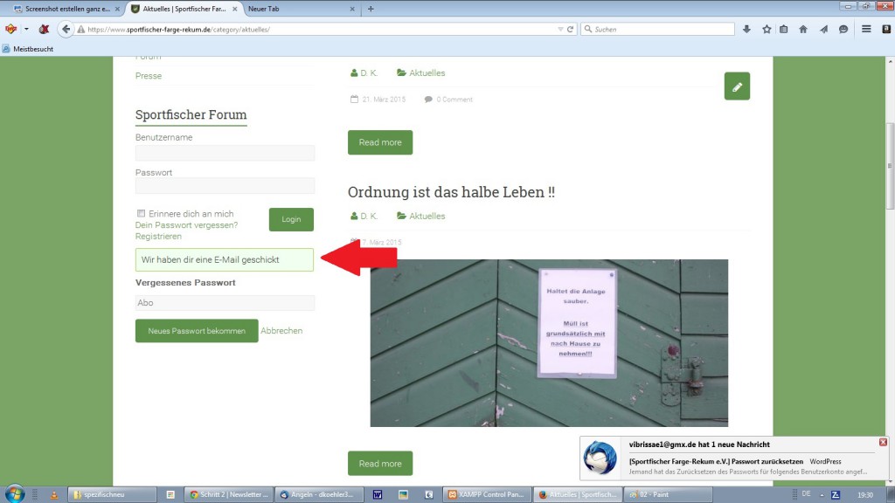Screen dimensions: 895x503
Task: Click the orange add-on icon at toolbar start
Action: [10, 29]
